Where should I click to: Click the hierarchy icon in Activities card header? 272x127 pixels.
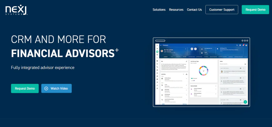tap(186, 74)
